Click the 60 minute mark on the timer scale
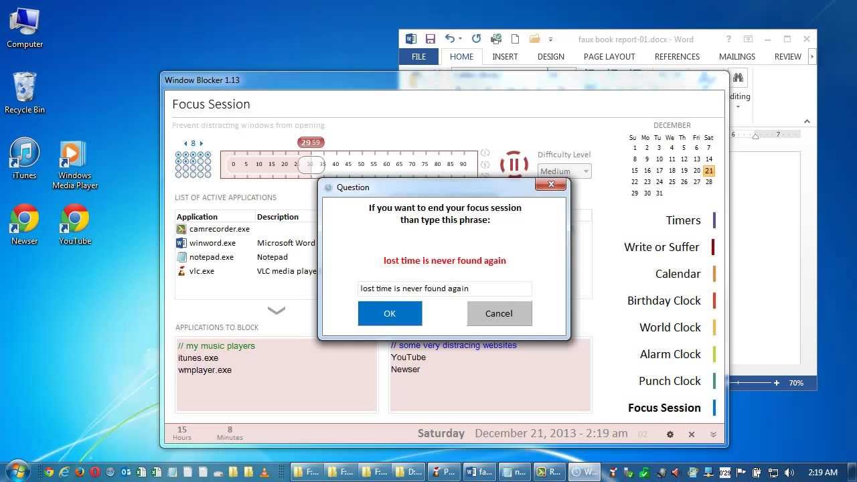The width and height of the screenshot is (857, 482). 387,164
